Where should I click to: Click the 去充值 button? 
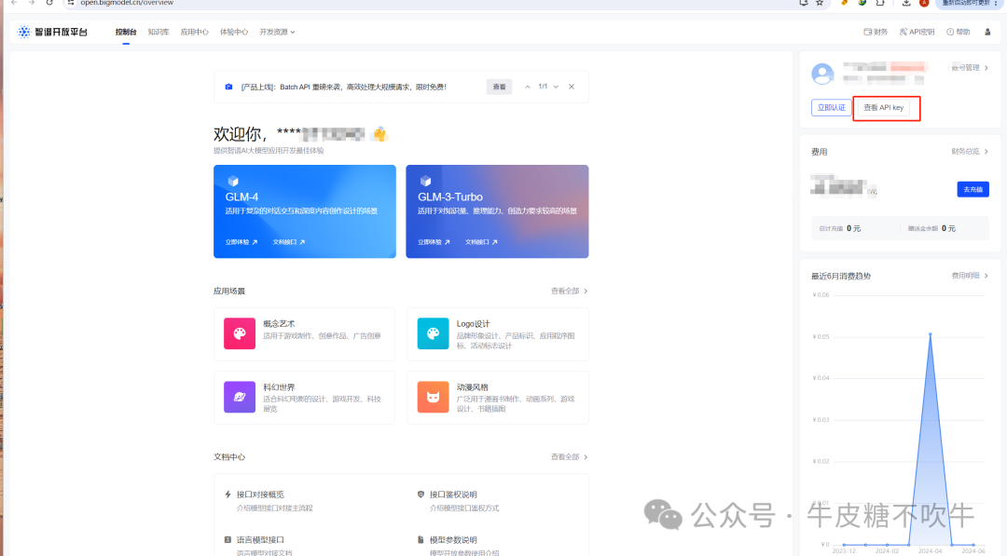pyautogui.click(x=973, y=190)
